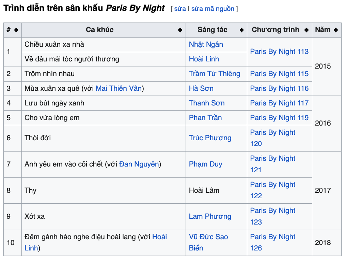This screenshot has width=346, height=259.
Task: Sort by Sáng tác column arrows
Action: tap(241, 30)
